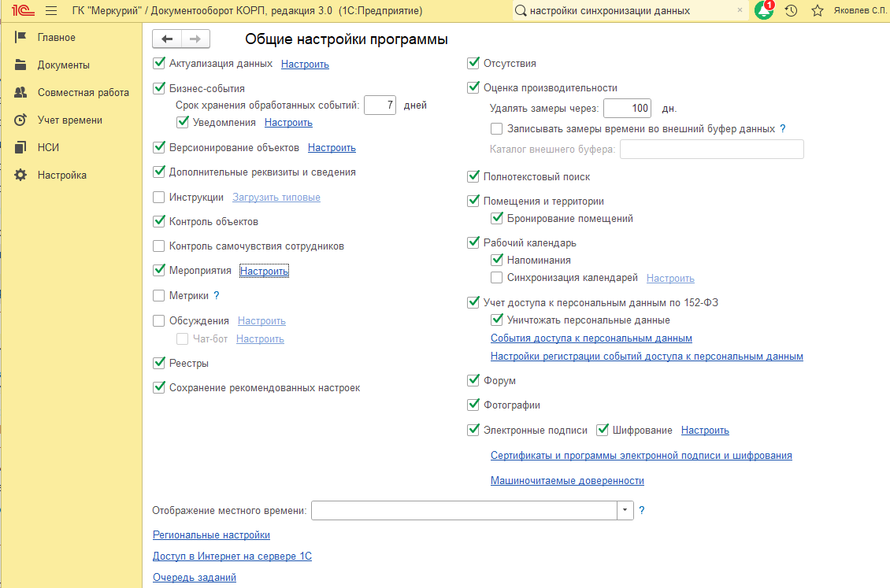Click the local time display input field

click(464, 510)
